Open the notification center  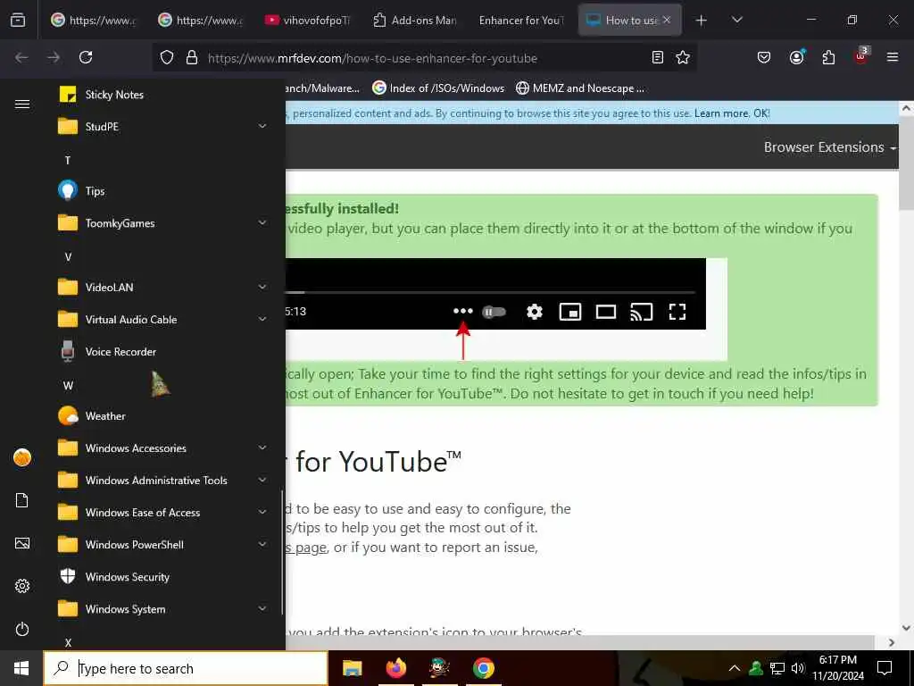tap(885, 668)
